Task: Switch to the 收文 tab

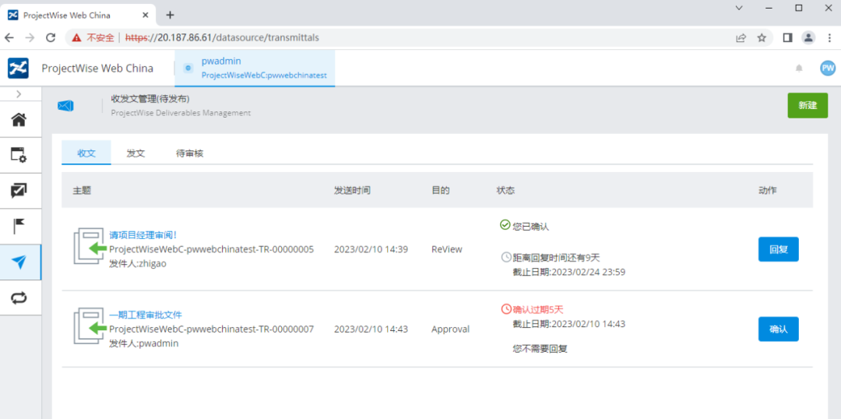Action: [86, 153]
